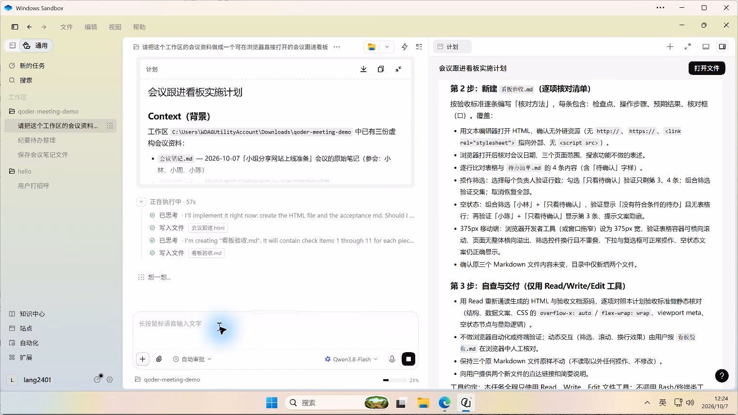Open the task checklist icon in chat header
This screenshot has height=415, width=738.
pyautogui.click(x=419, y=47)
